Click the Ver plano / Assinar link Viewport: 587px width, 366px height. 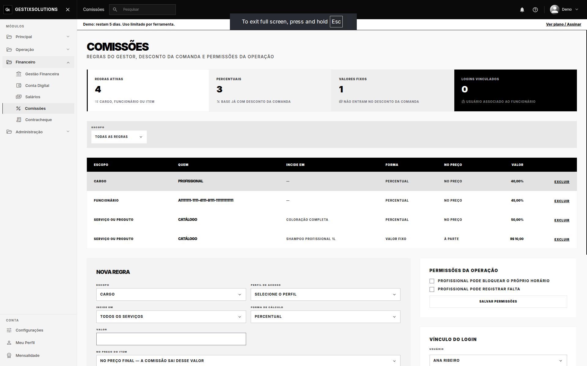563,24
